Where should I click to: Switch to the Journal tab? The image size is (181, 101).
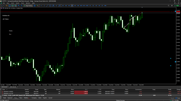coord(50,98)
